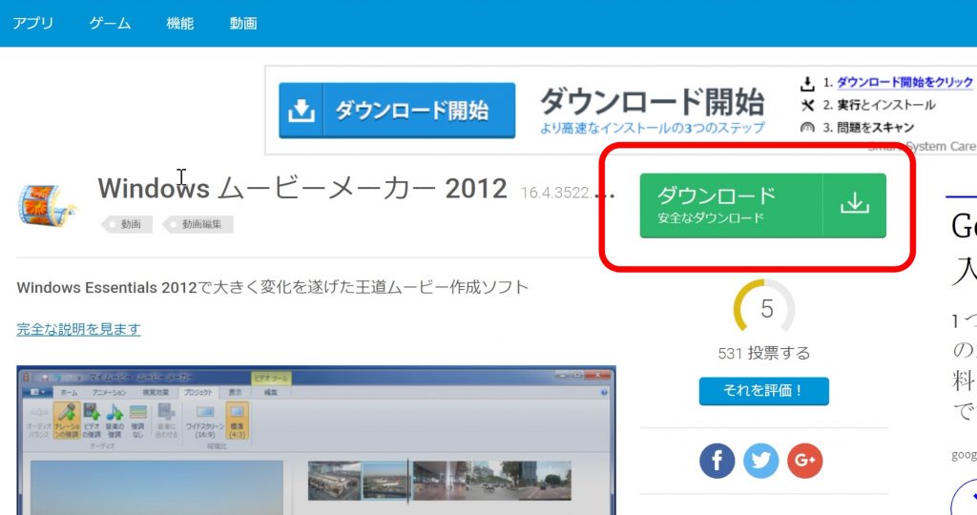
Task: Select the 動画編集 tag under the title
Action: (198, 224)
